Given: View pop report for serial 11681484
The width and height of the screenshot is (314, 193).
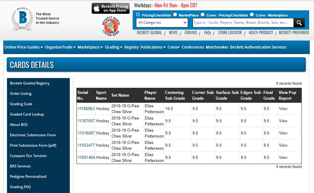Looking at the screenshot, I should [x=283, y=157].
